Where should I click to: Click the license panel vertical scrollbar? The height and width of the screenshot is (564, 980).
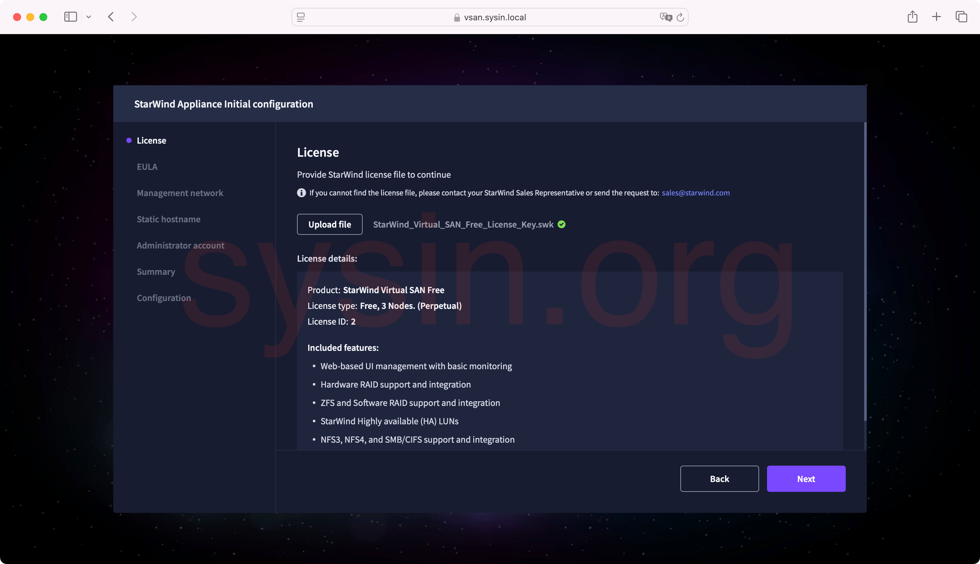(865, 271)
